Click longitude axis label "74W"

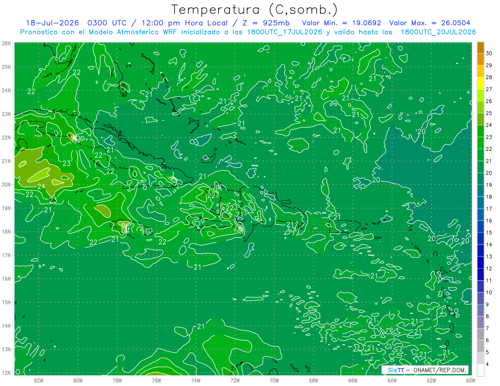[196, 380]
